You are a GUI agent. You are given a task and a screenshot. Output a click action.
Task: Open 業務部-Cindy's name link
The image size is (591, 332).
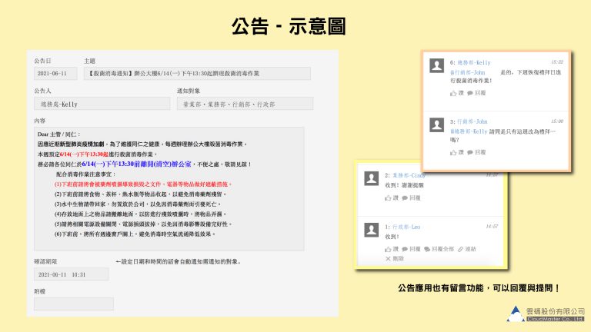pos(409,175)
